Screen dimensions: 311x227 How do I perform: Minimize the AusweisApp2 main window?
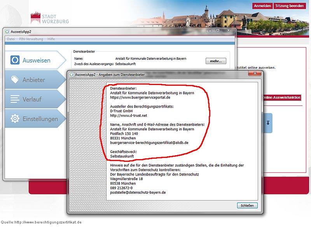[x=210, y=31]
